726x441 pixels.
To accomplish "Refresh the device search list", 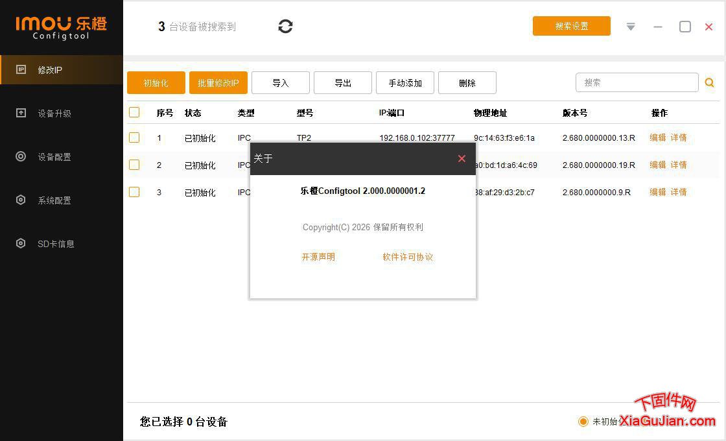I will click(x=285, y=26).
